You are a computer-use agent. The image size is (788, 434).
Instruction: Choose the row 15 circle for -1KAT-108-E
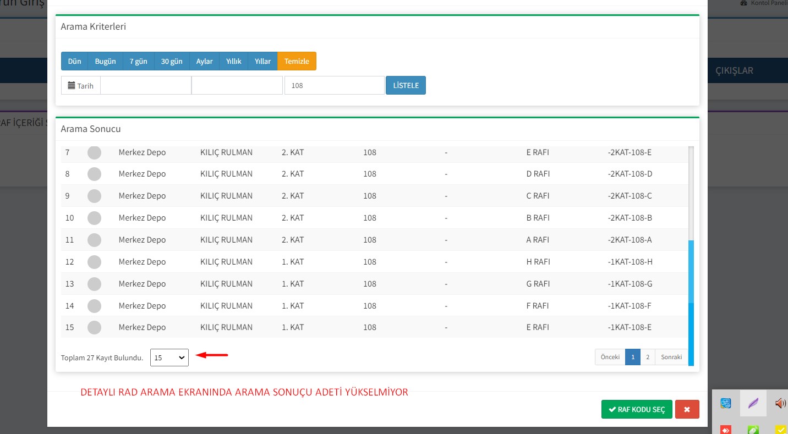[94, 327]
